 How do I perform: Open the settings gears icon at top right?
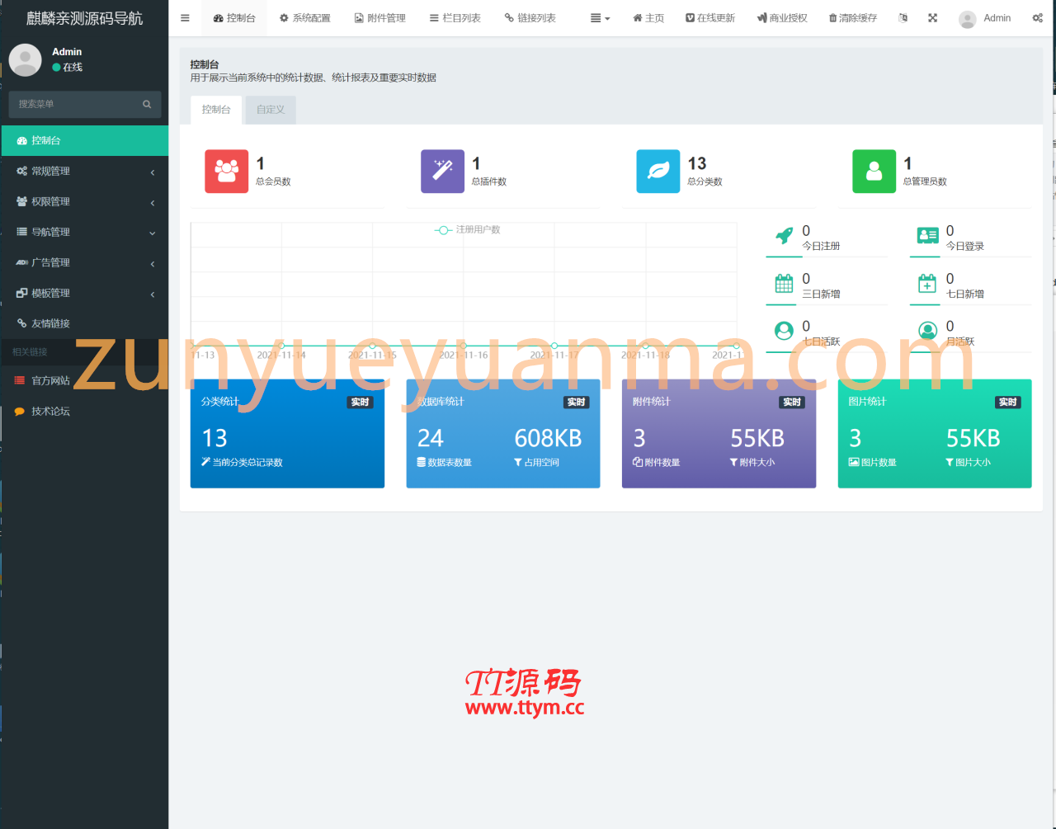click(x=1038, y=18)
